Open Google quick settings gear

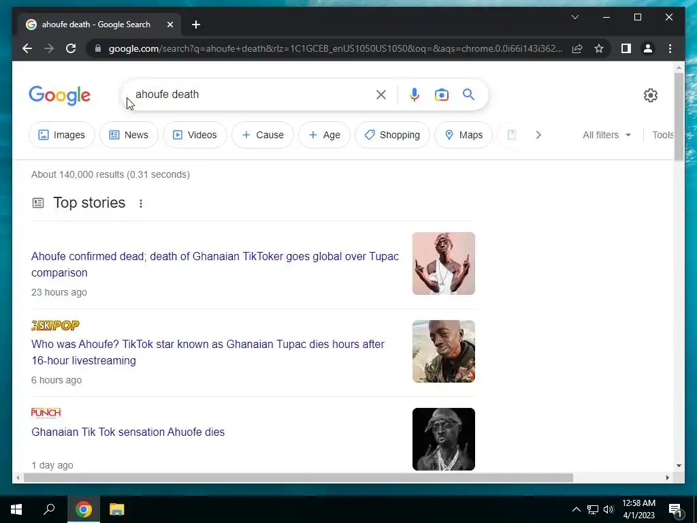point(650,95)
